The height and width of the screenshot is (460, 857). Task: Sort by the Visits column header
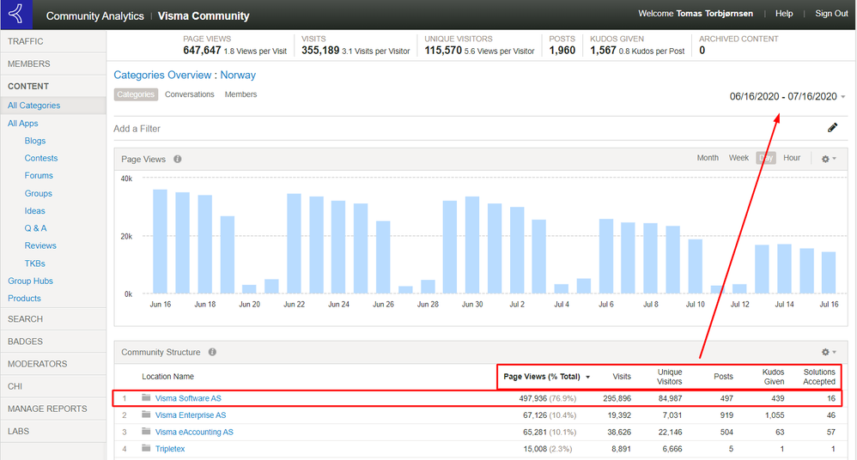click(622, 377)
